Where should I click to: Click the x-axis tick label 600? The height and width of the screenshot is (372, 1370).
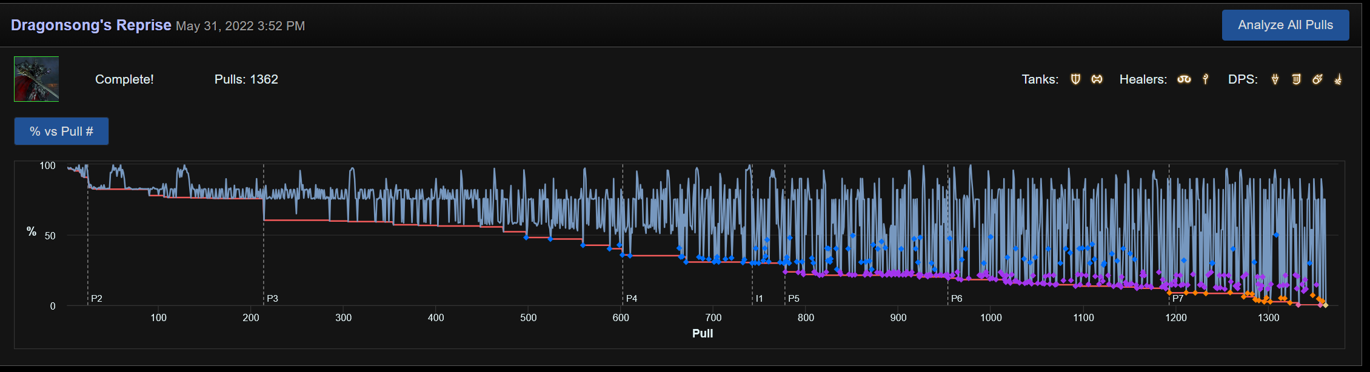pyautogui.click(x=621, y=317)
